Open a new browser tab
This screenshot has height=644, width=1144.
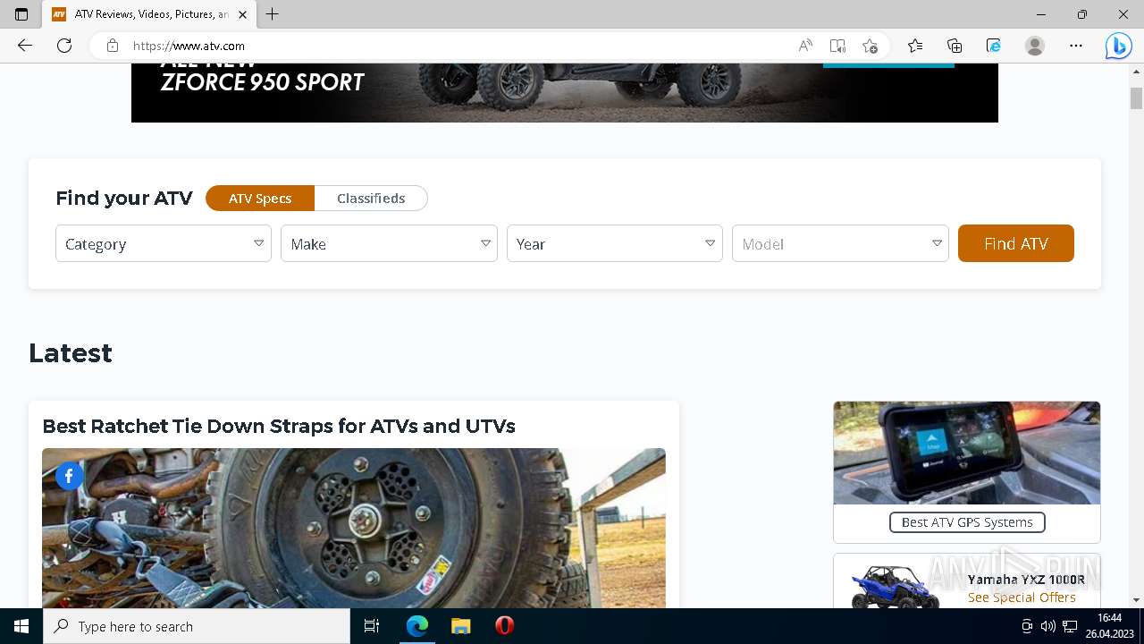[273, 14]
